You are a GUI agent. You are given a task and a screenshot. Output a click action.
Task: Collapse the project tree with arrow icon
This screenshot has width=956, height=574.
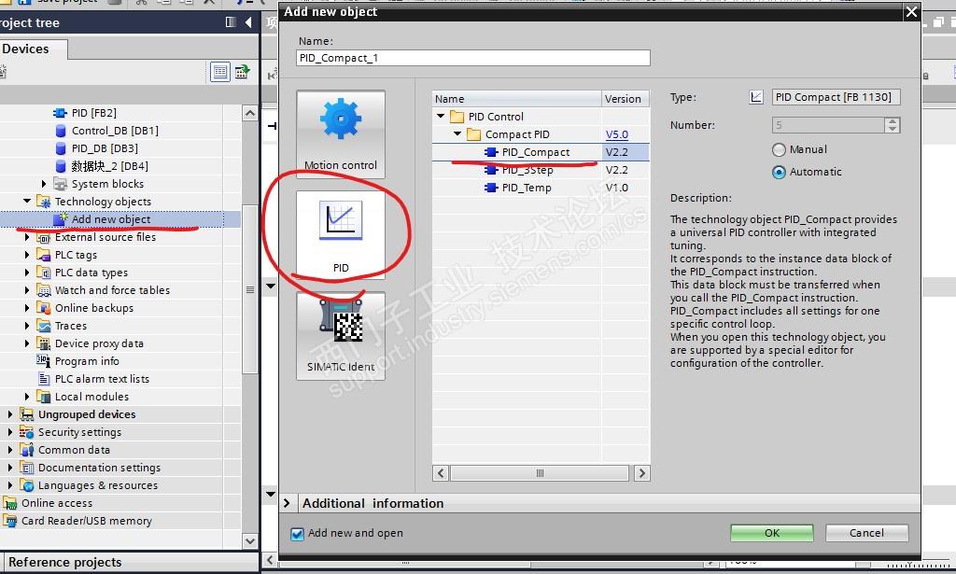coord(248,22)
